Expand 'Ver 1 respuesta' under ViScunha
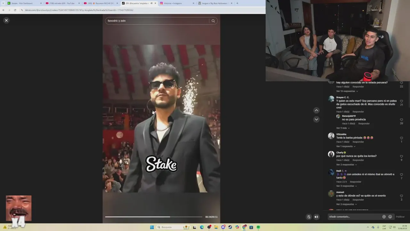 pos(346,146)
